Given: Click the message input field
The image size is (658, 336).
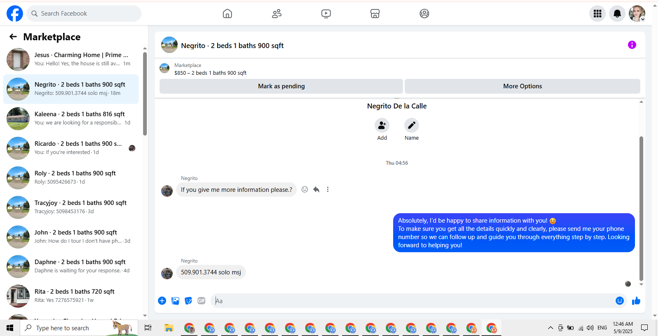Looking at the screenshot, I should tap(413, 301).
